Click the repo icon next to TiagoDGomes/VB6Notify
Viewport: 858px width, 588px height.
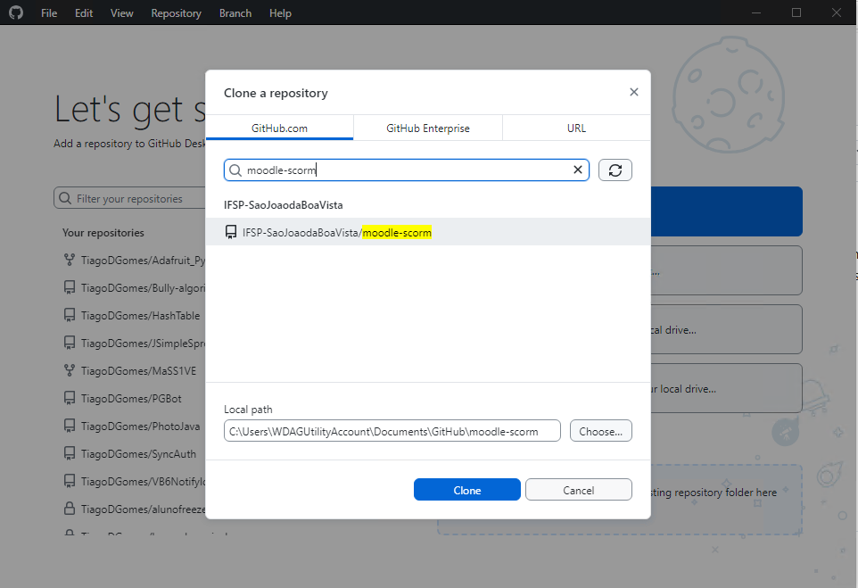point(70,481)
